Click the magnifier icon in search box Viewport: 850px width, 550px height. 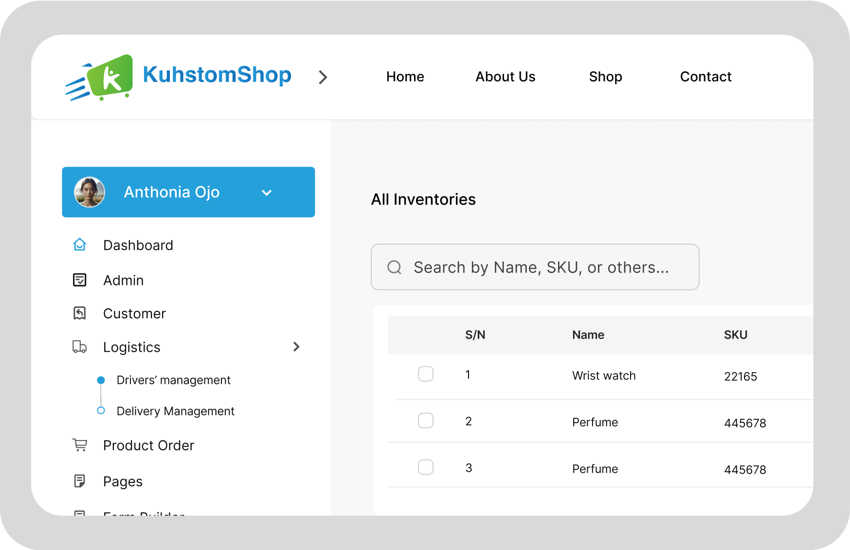(394, 267)
